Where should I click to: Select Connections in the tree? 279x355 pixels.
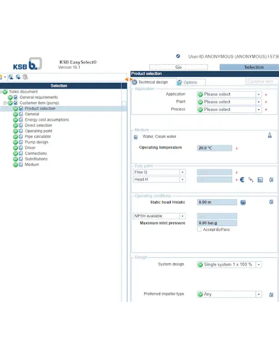pyautogui.click(x=36, y=153)
